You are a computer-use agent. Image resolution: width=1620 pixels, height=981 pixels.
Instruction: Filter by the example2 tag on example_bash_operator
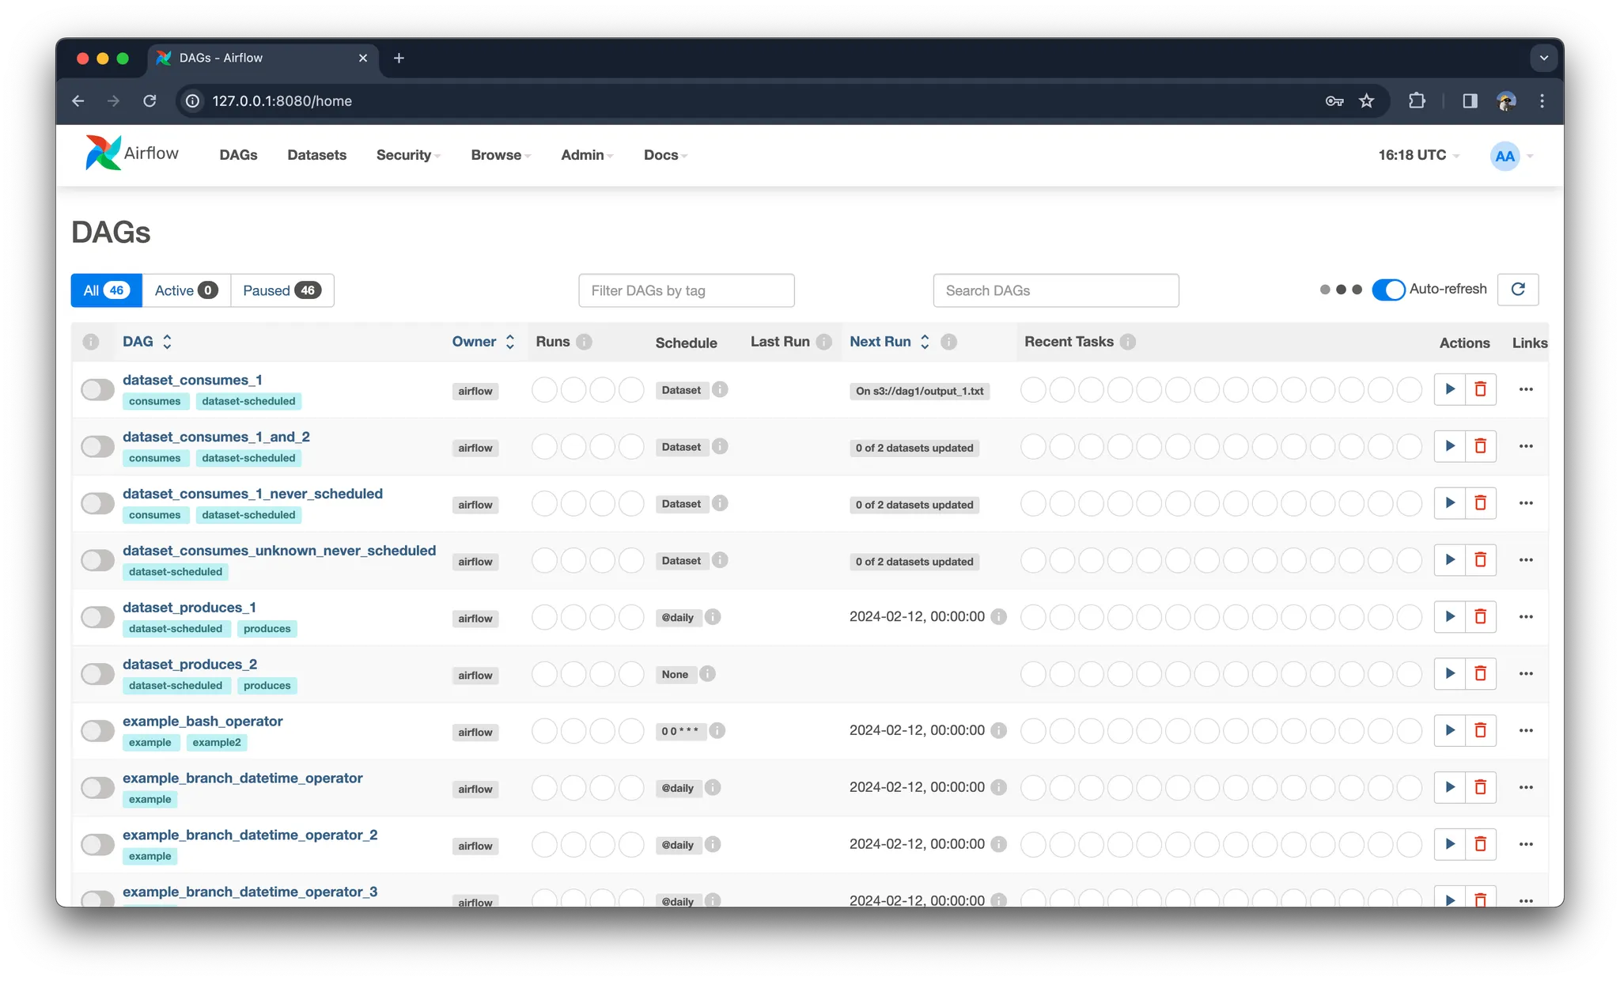point(216,742)
